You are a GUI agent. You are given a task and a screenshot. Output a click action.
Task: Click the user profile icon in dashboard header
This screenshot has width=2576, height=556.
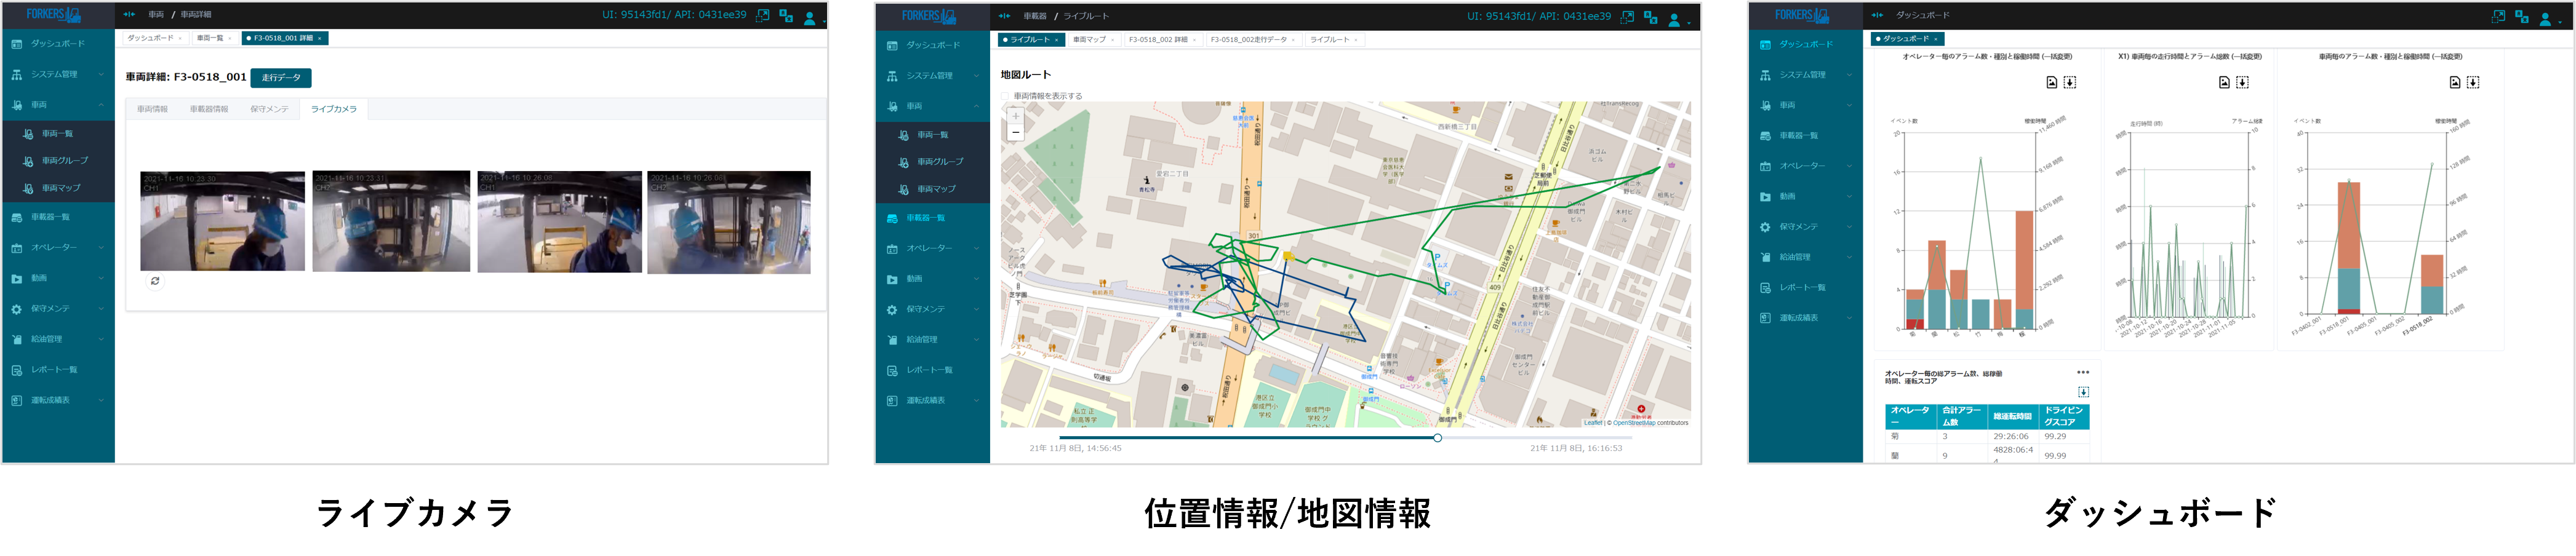(x=2544, y=18)
